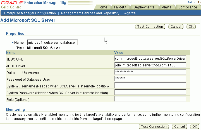
Task: Click the 'Password of Database User' label
Action: click(28, 79)
